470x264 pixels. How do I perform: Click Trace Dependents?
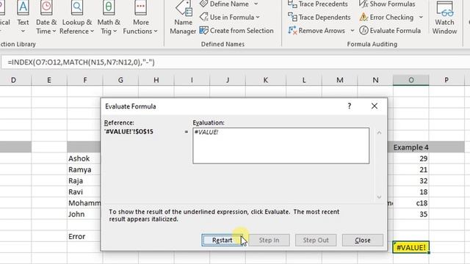(319, 17)
